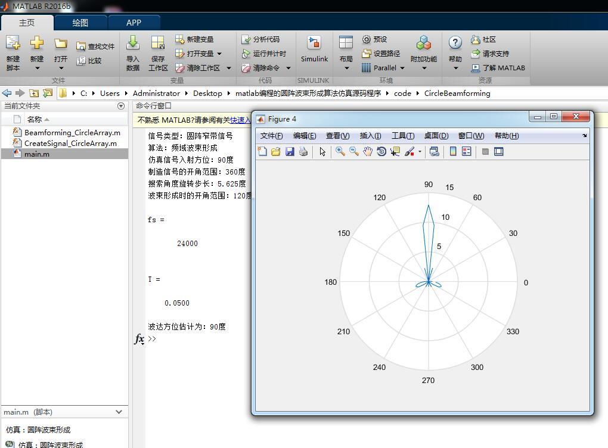
Task: Expand the Open (打开) dropdown arrow
Action: pos(61,68)
